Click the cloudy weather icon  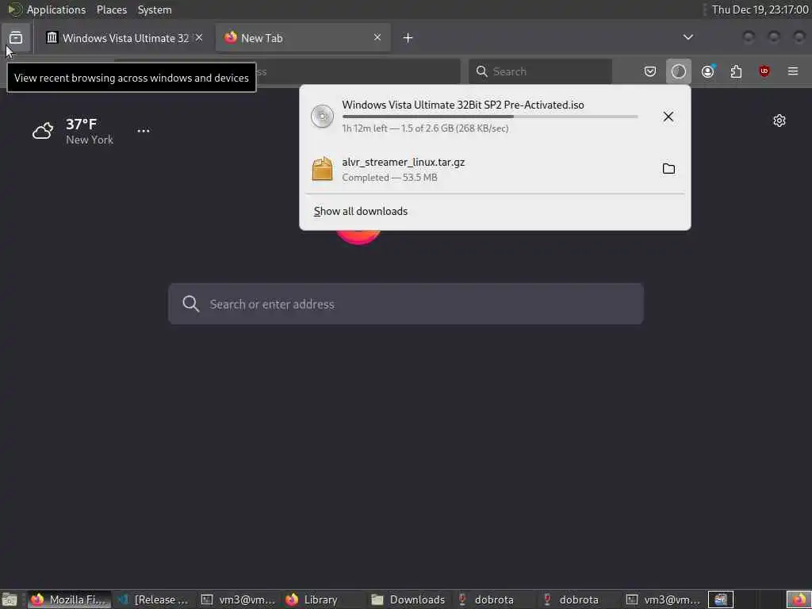43,131
